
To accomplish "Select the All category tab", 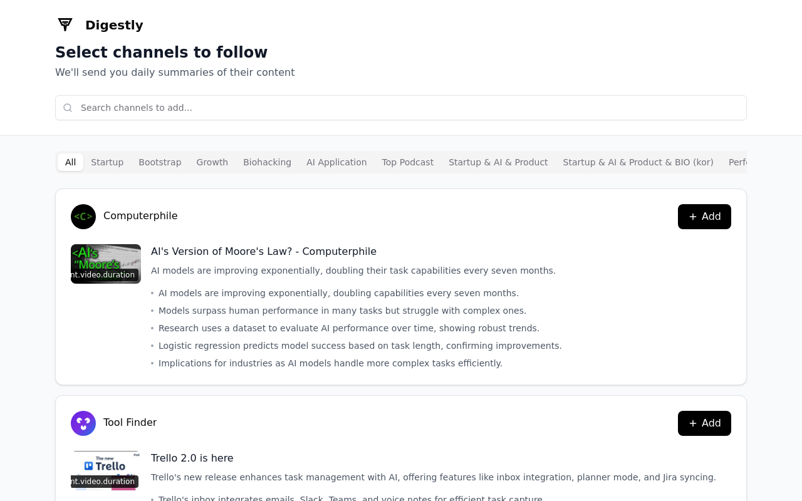I will tap(70, 162).
